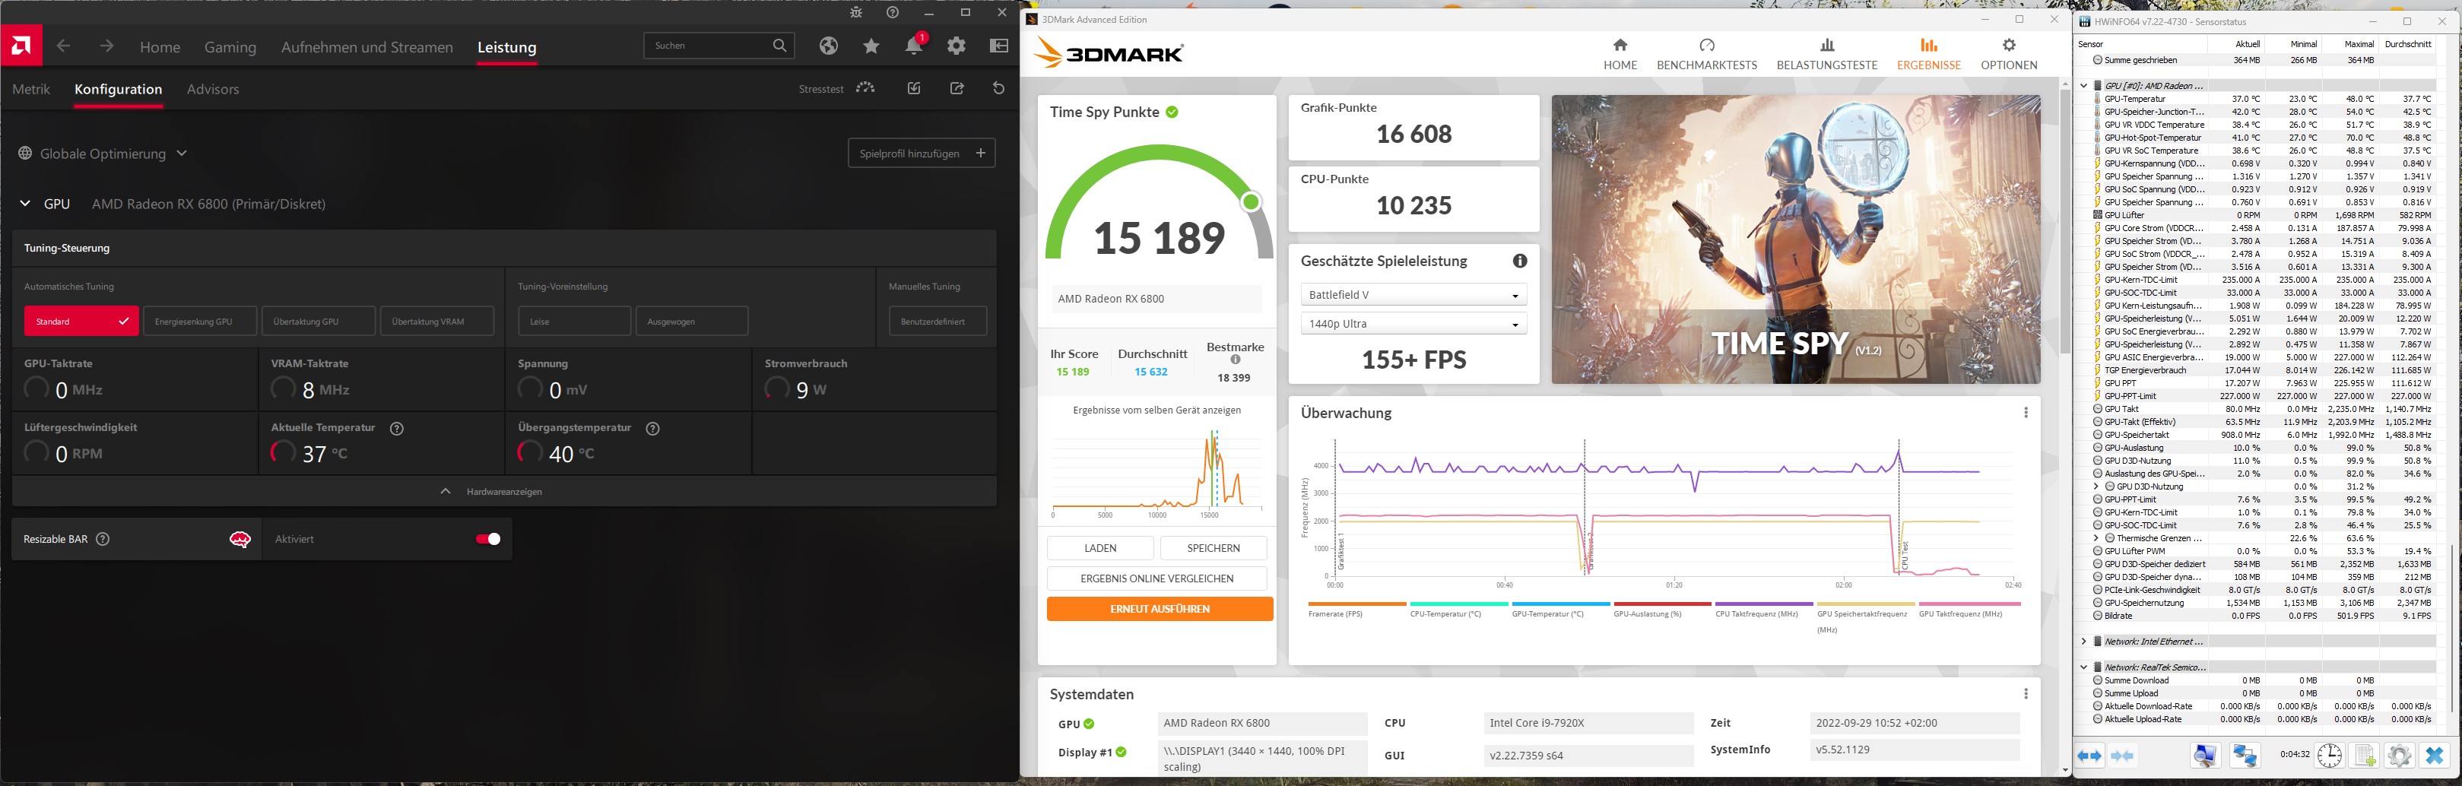
Task: Open Radeon settings gear icon
Action: click(956, 46)
